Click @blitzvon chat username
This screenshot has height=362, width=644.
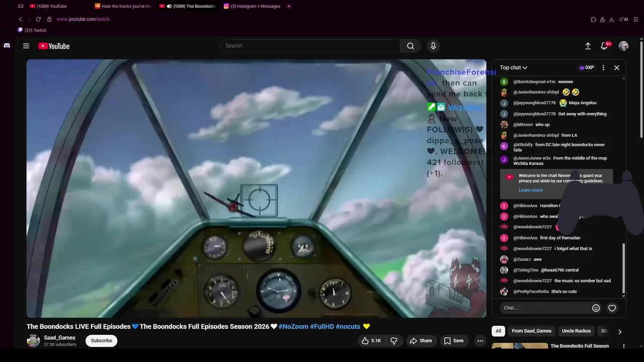tap(523, 124)
